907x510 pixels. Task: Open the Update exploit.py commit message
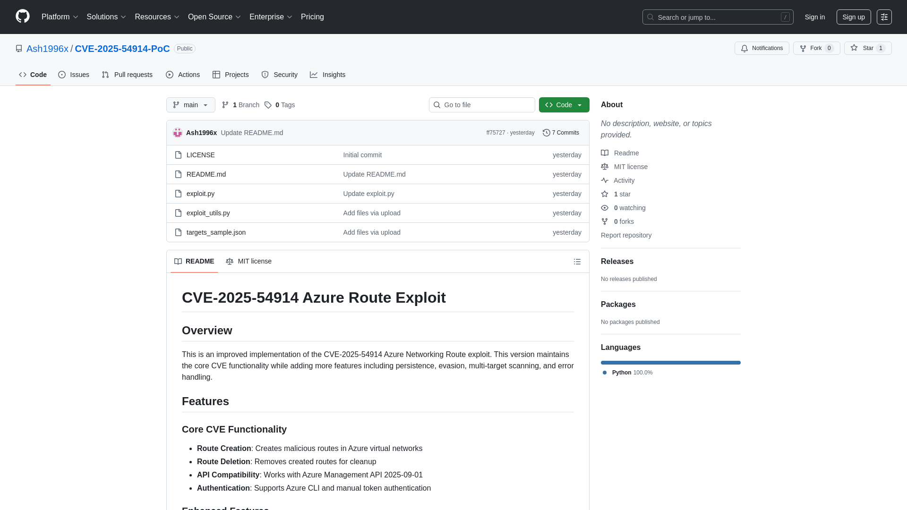(368, 194)
